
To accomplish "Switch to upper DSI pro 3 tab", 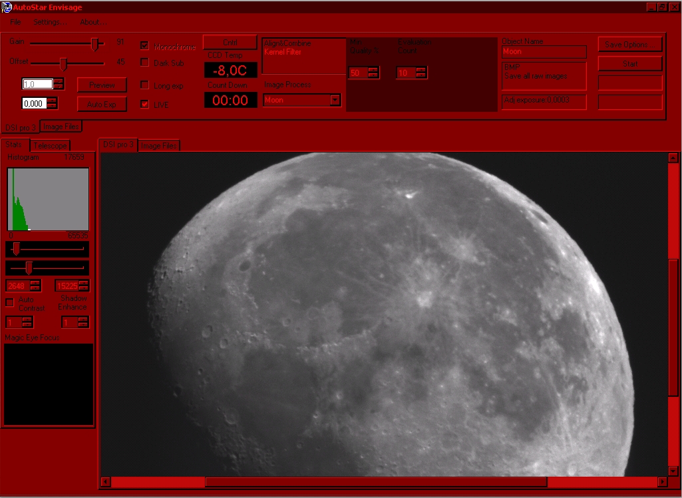I will pyautogui.click(x=20, y=127).
